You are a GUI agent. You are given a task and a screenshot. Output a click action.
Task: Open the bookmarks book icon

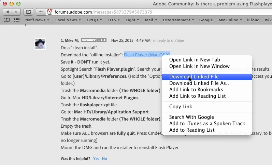coord(6,20)
